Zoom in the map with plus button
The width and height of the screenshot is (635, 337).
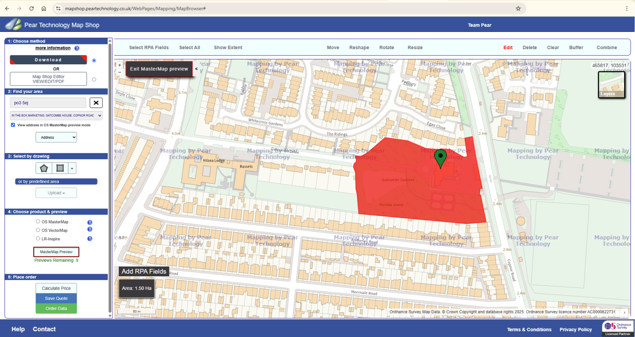tap(119, 65)
